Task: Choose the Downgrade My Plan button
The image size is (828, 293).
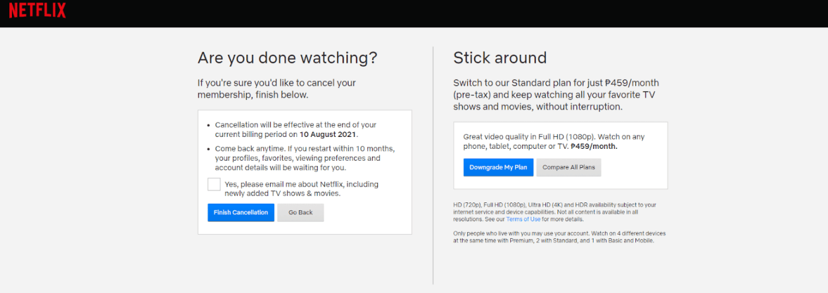Action: 498,167
